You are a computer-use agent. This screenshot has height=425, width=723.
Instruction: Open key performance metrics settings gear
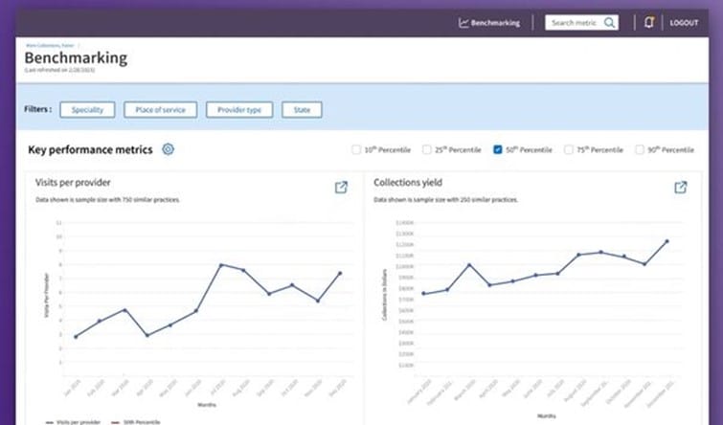click(169, 149)
